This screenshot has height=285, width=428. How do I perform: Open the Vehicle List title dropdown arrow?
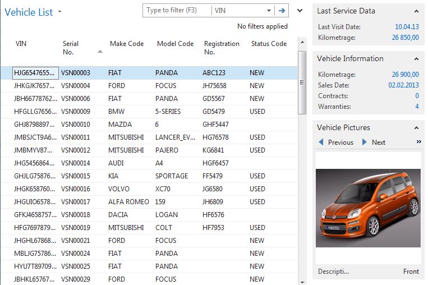59,12
